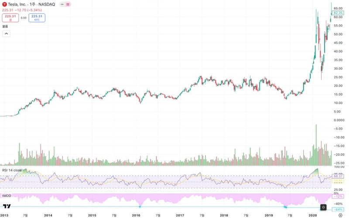Viewport: 349px width, 218px height.
Task: Click the 2018 label on the time axis
Action: [x=224, y=215]
